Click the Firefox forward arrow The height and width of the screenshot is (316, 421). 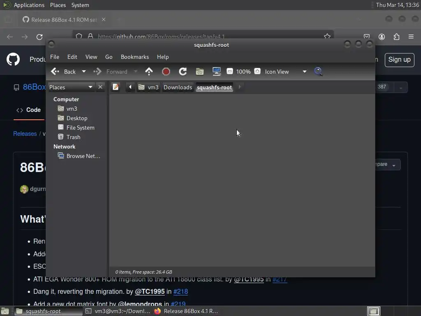coord(25,37)
